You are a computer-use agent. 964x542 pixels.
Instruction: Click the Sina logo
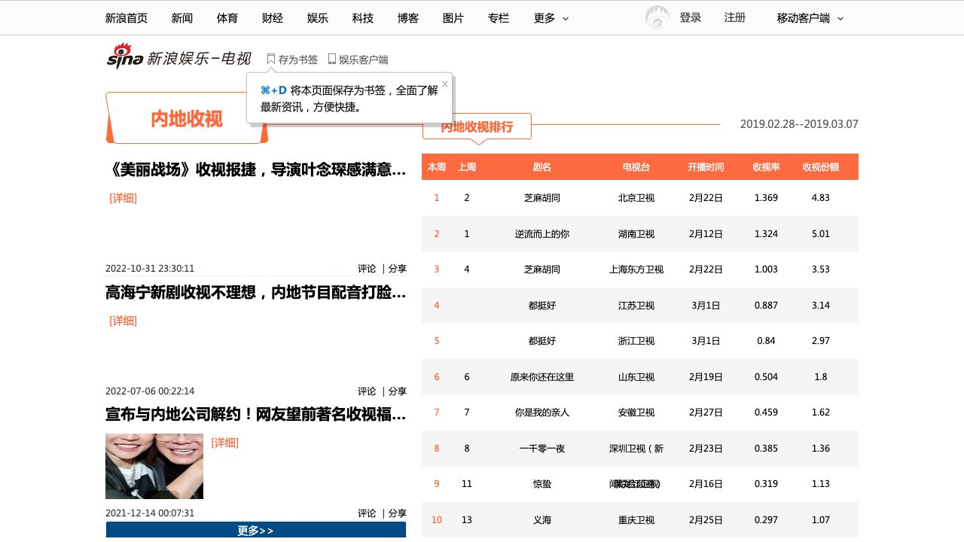[125, 56]
